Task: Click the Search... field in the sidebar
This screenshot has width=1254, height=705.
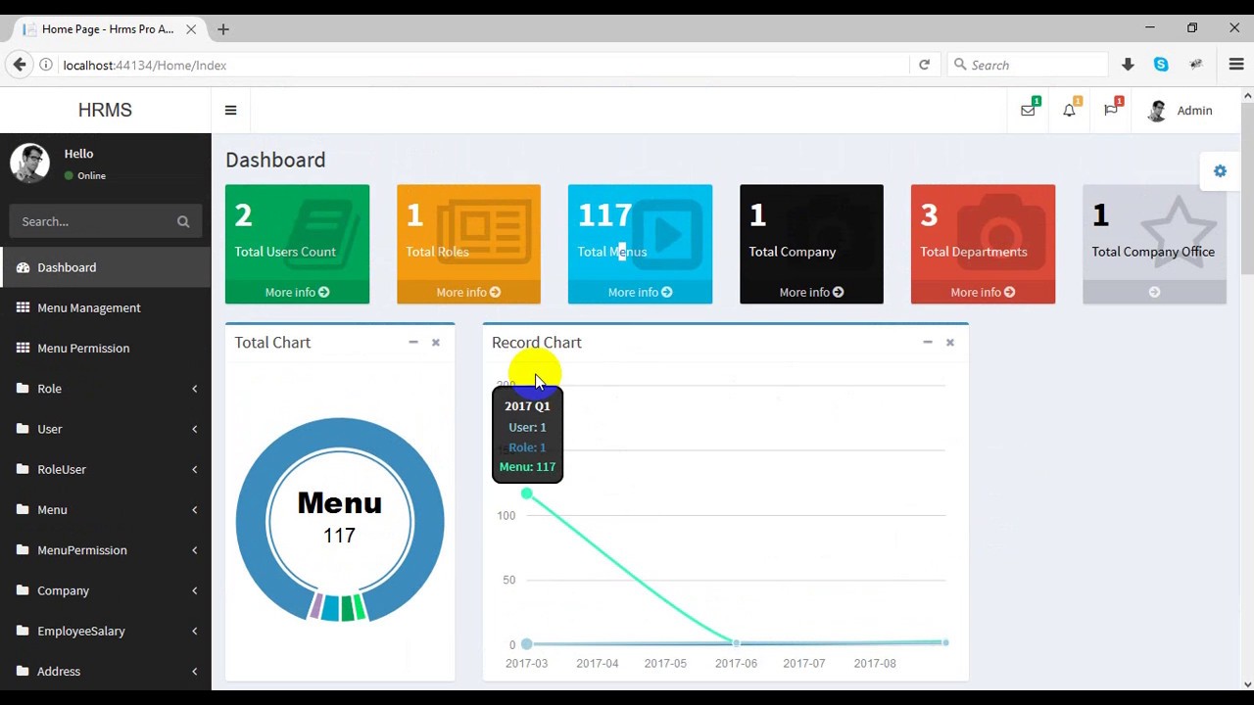Action: point(88,221)
